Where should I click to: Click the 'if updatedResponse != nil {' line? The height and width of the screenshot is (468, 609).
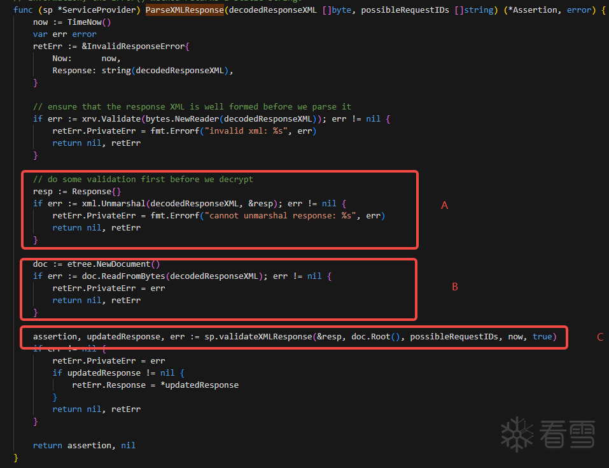coord(118,372)
